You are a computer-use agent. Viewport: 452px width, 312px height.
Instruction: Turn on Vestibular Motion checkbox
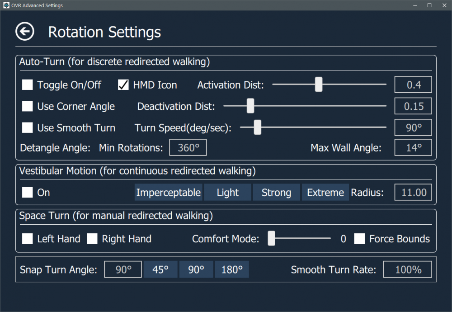point(28,193)
